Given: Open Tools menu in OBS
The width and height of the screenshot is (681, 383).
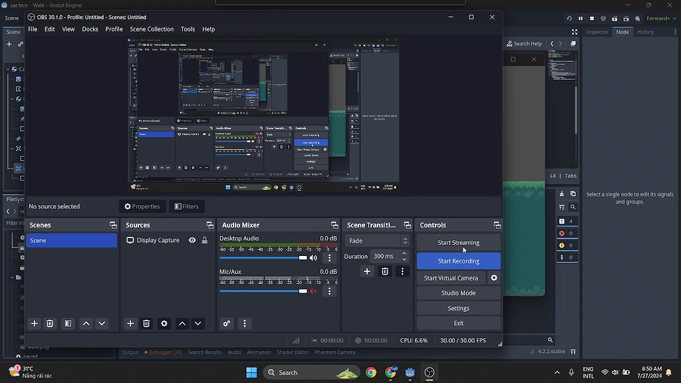Looking at the screenshot, I should 188,29.
